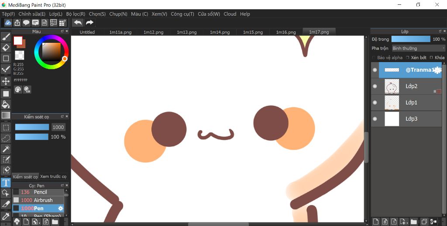This screenshot has width=447, height=226.
Task: Click the brush size value field 1000
Action: (58, 127)
